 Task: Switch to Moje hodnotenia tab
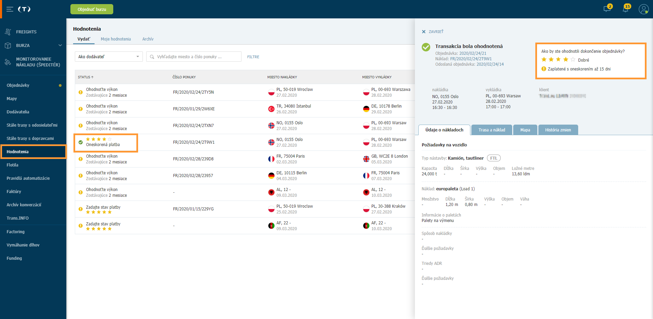point(116,39)
